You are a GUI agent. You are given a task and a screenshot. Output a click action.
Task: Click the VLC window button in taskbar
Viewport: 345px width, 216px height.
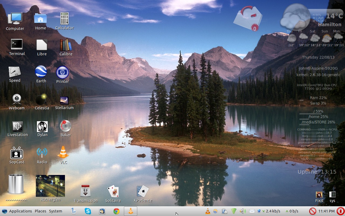click(131, 211)
